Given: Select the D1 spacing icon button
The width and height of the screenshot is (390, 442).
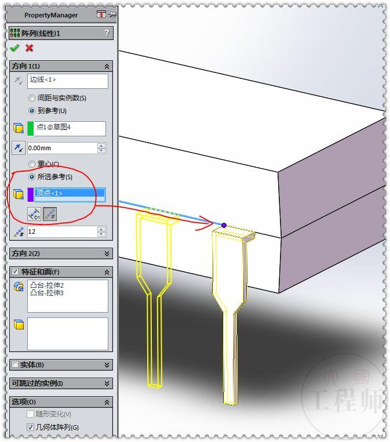Looking at the screenshot, I should (x=34, y=214).
